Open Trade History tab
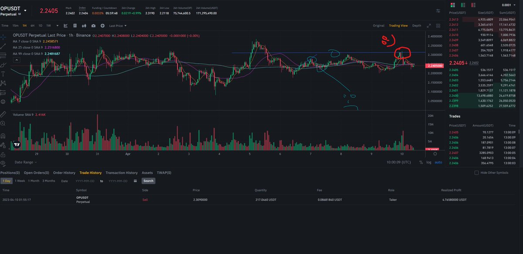This screenshot has height=254, width=523. tap(90, 173)
